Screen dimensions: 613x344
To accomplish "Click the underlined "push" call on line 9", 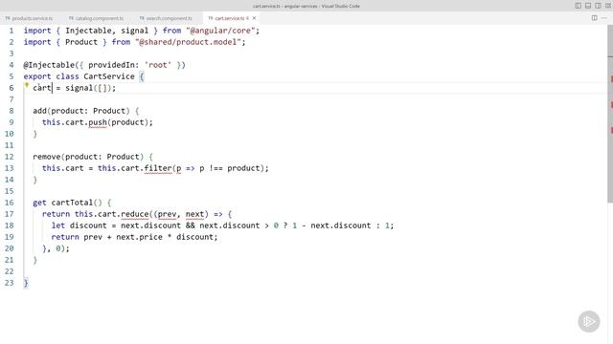I will 98,122.
